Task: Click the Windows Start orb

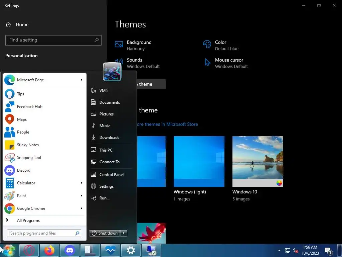Action: [x=8, y=250]
